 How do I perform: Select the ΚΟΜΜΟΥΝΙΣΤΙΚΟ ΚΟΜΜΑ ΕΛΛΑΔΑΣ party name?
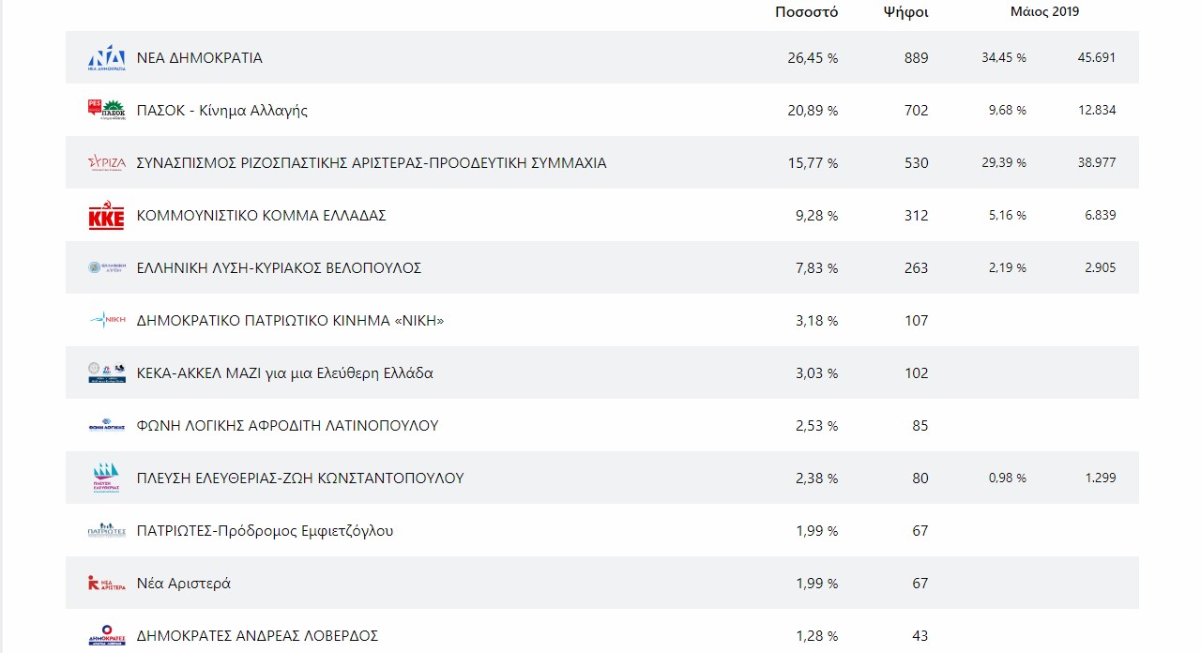[x=262, y=216]
